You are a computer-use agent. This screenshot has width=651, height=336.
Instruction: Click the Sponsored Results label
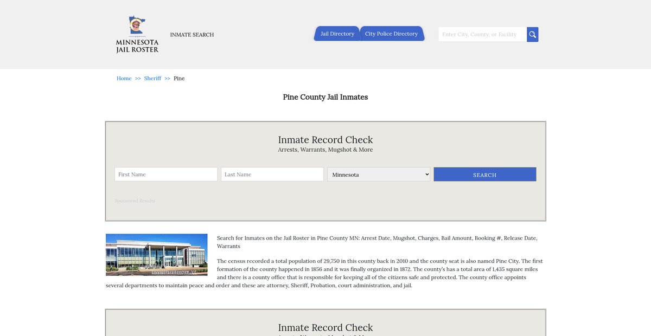(135, 201)
